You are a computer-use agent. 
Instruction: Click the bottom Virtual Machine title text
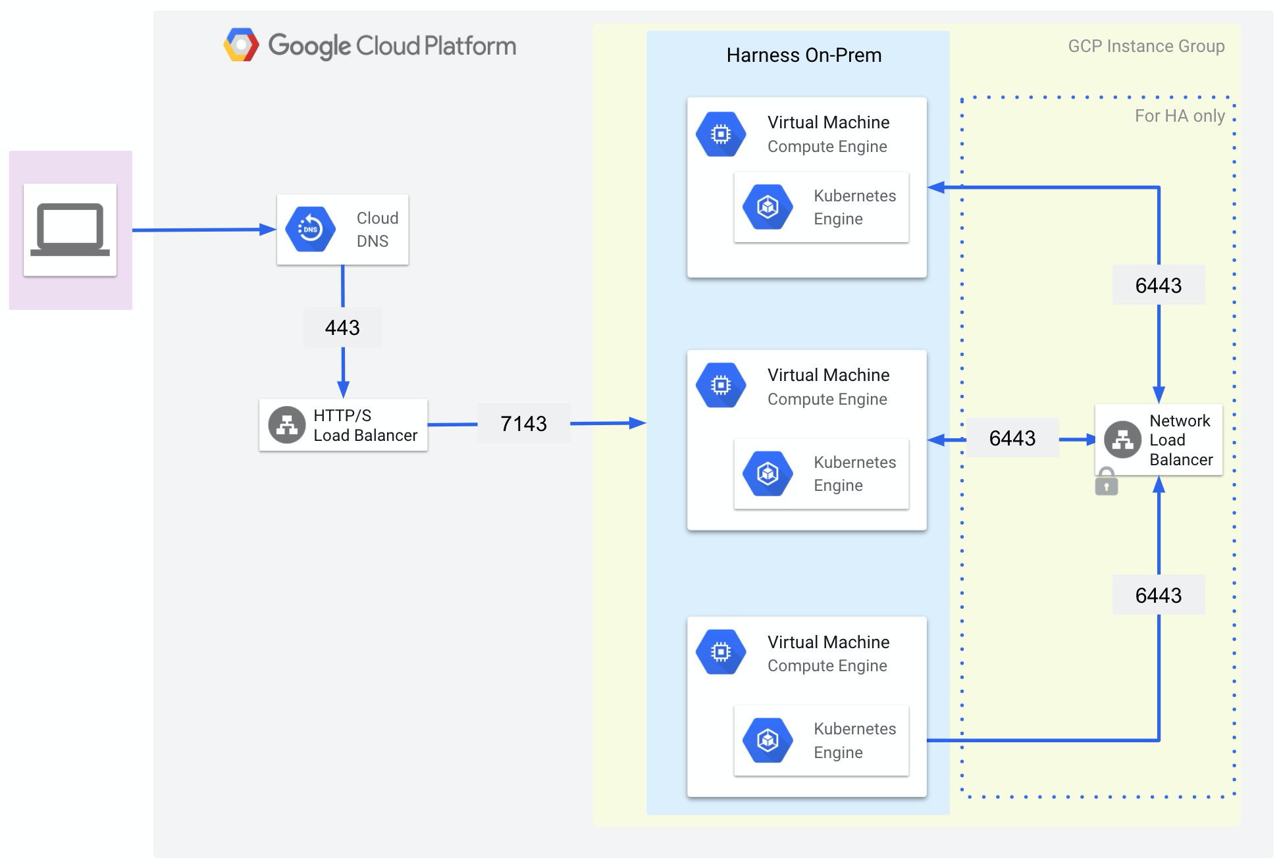[x=828, y=642]
